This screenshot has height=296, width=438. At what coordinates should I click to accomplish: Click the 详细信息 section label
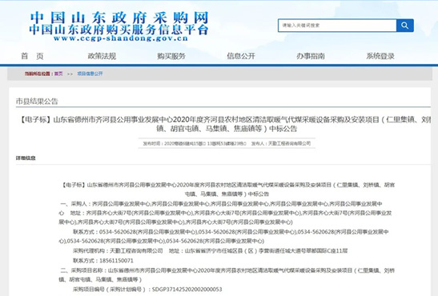click(x=26, y=158)
